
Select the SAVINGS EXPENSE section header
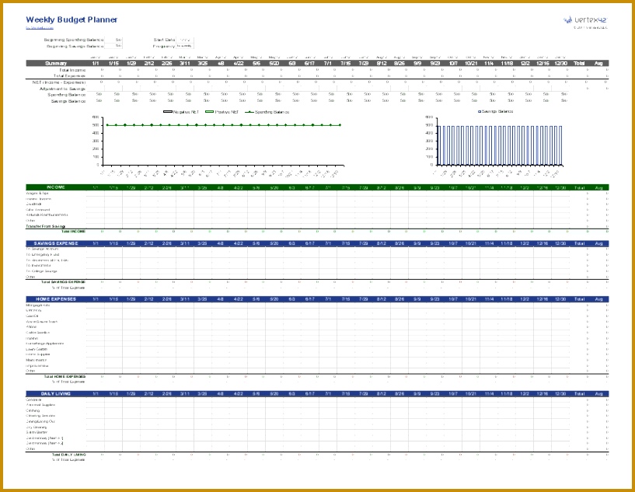(56, 243)
